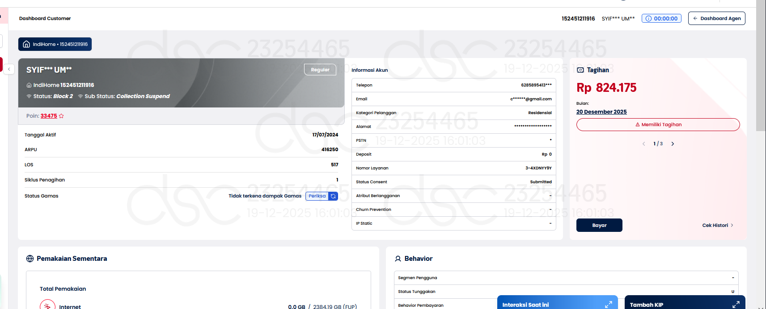Click Status Consent value Submitted
Viewport: 766px width, 309px height.
[x=541, y=182]
